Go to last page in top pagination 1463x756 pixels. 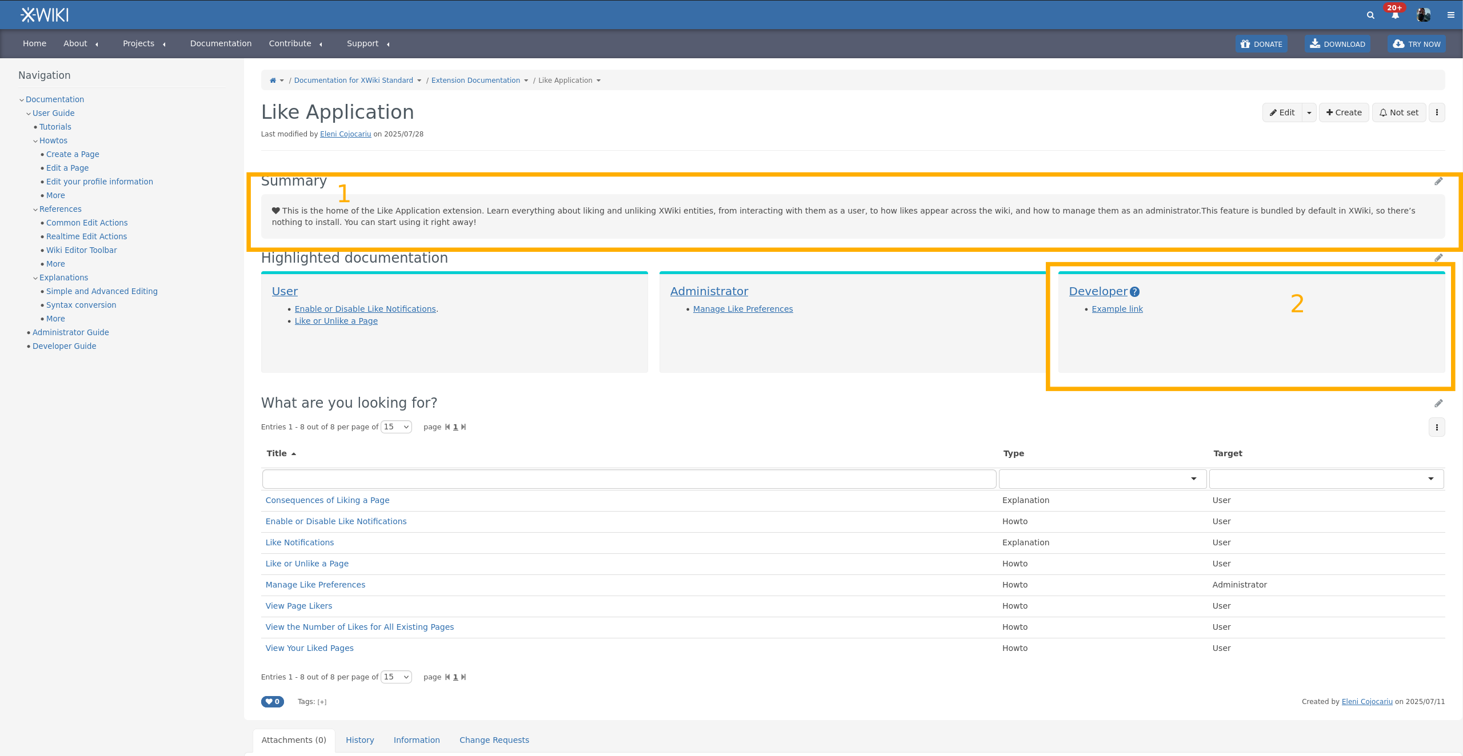[x=463, y=427]
